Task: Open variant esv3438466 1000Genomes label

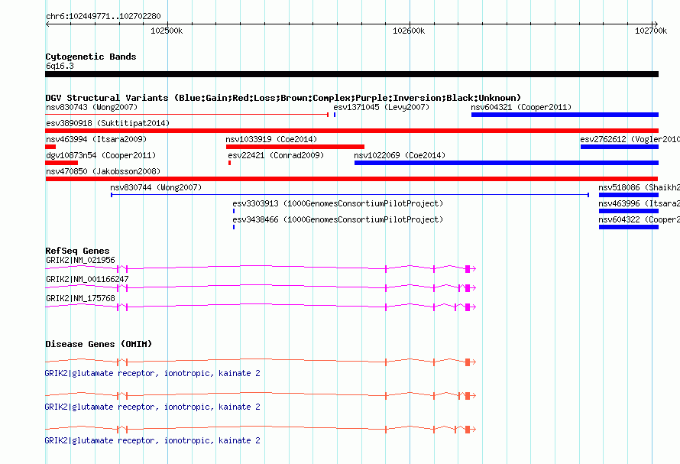Action: 338,219
